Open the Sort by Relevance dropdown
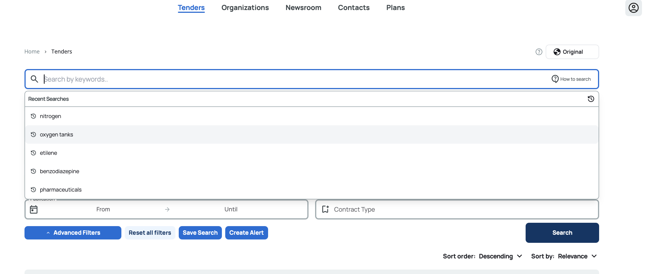The height and width of the screenshot is (274, 647). coord(577,256)
